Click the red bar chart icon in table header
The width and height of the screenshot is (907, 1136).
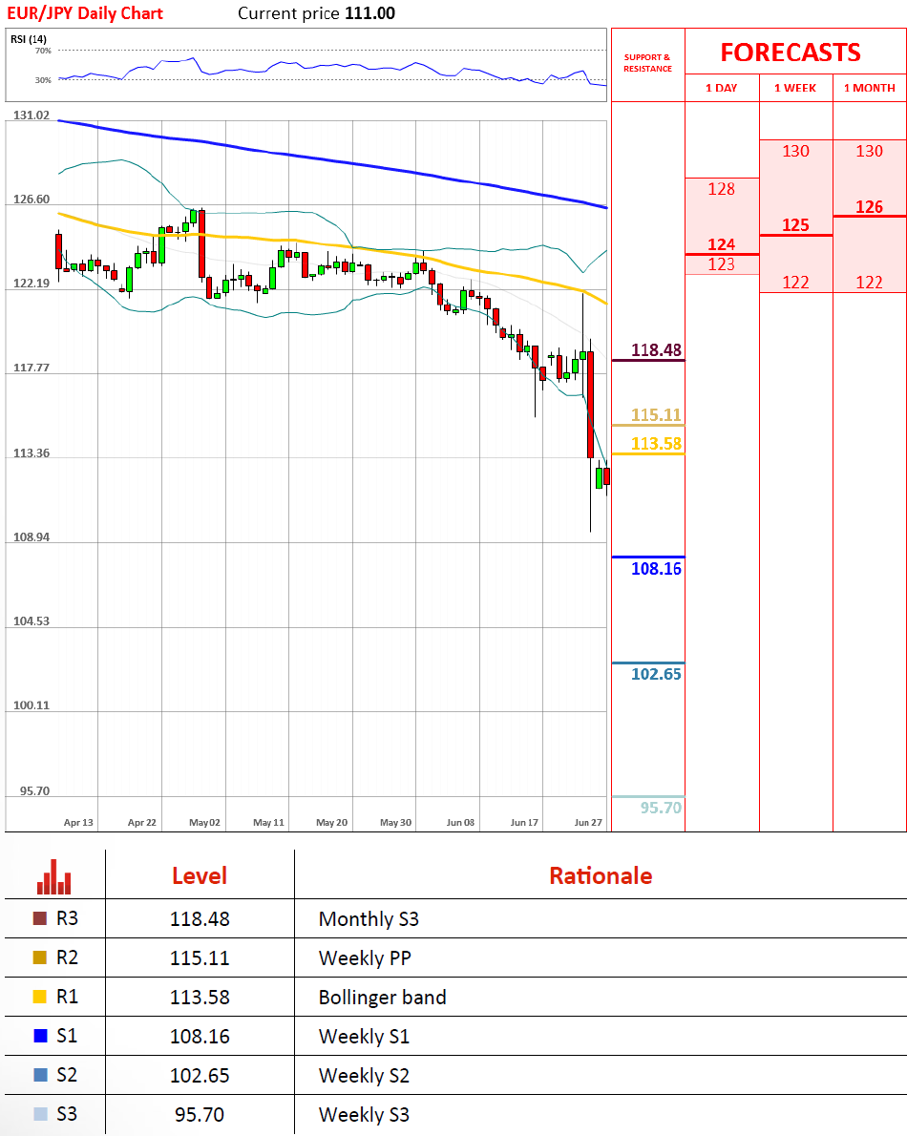(54, 876)
